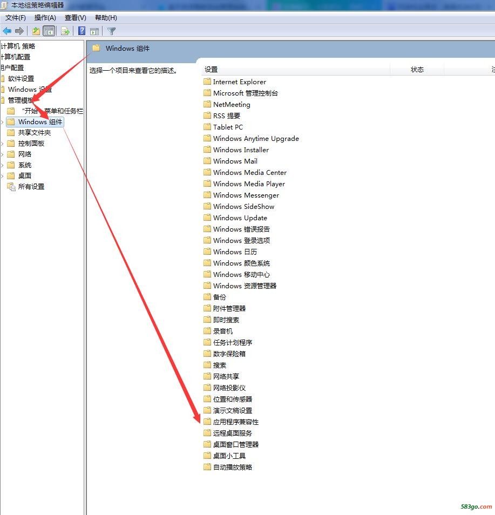Click the 状态 column header
Viewport: 495px width, 515px height.
click(x=417, y=70)
